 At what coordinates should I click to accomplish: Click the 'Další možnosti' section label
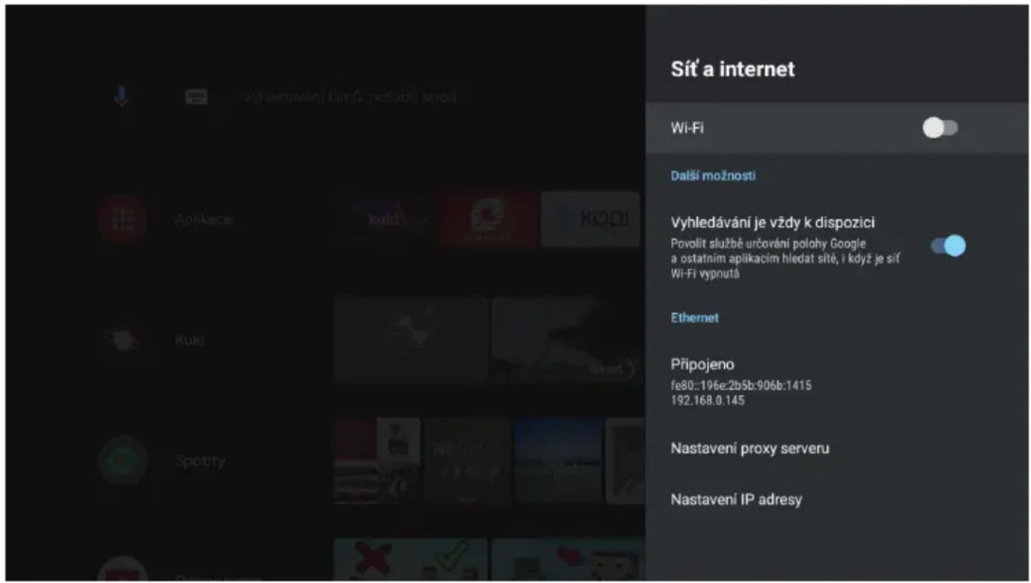tap(713, 175)
